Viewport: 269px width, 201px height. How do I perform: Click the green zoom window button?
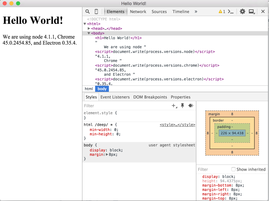pyautogui.click(x=18, y=3)
